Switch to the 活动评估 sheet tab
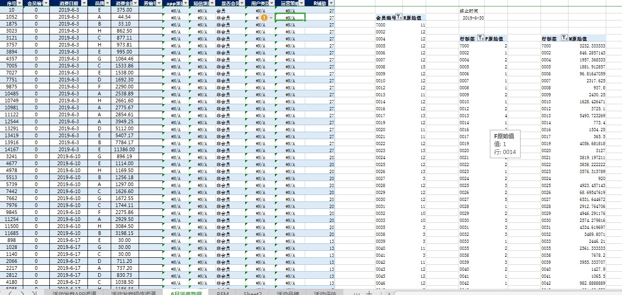 325,293
